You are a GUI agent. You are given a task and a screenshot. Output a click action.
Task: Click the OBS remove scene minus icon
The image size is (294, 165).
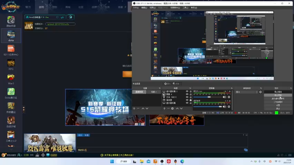click(138, 108)
